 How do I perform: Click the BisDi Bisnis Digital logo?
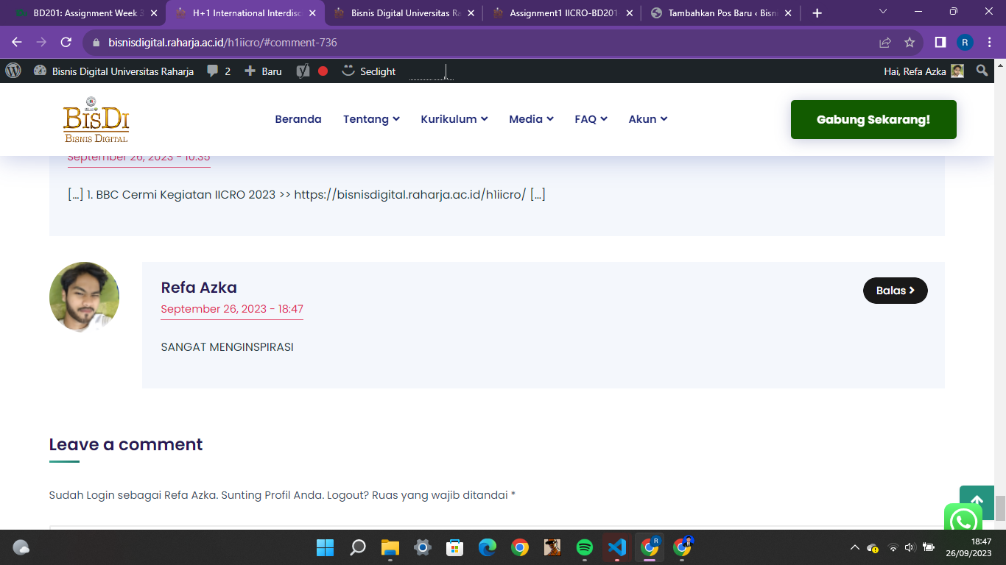(96, 119)
